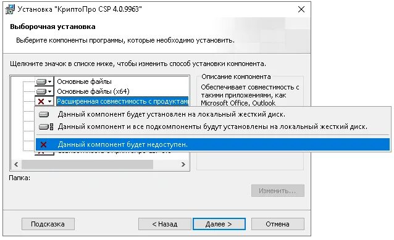Screen dimensions: 394x240
Task: Open dropdown arrow for Расширенная совместимость component
Action: pyautogui.click(x=50, y=101)
